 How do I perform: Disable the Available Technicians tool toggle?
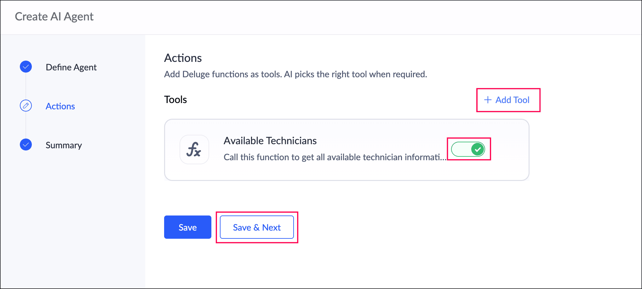[x=468, y=149]
